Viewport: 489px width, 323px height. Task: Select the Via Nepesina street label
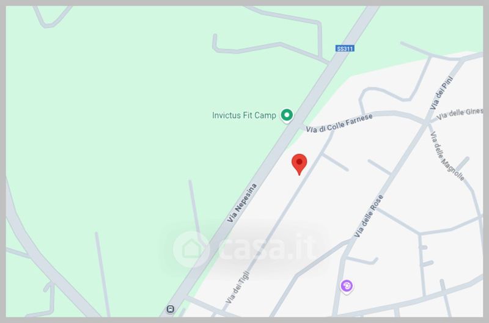[241, 203]
